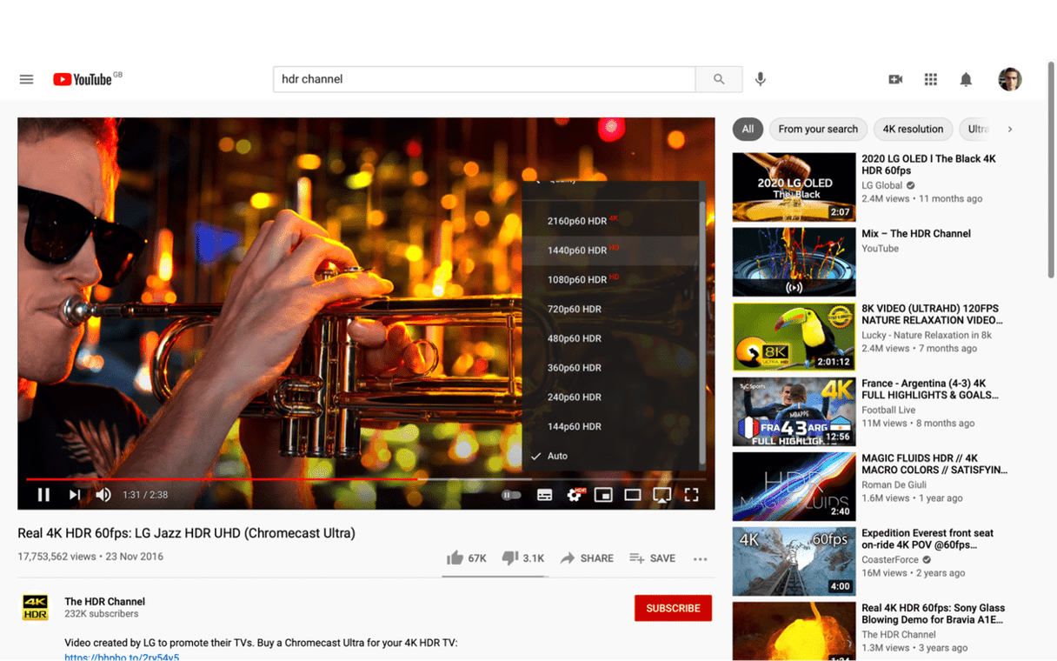Click the settings gear in player
Image resolution: width=1057 pixels, height=661 pixels.
coord(575,495)
